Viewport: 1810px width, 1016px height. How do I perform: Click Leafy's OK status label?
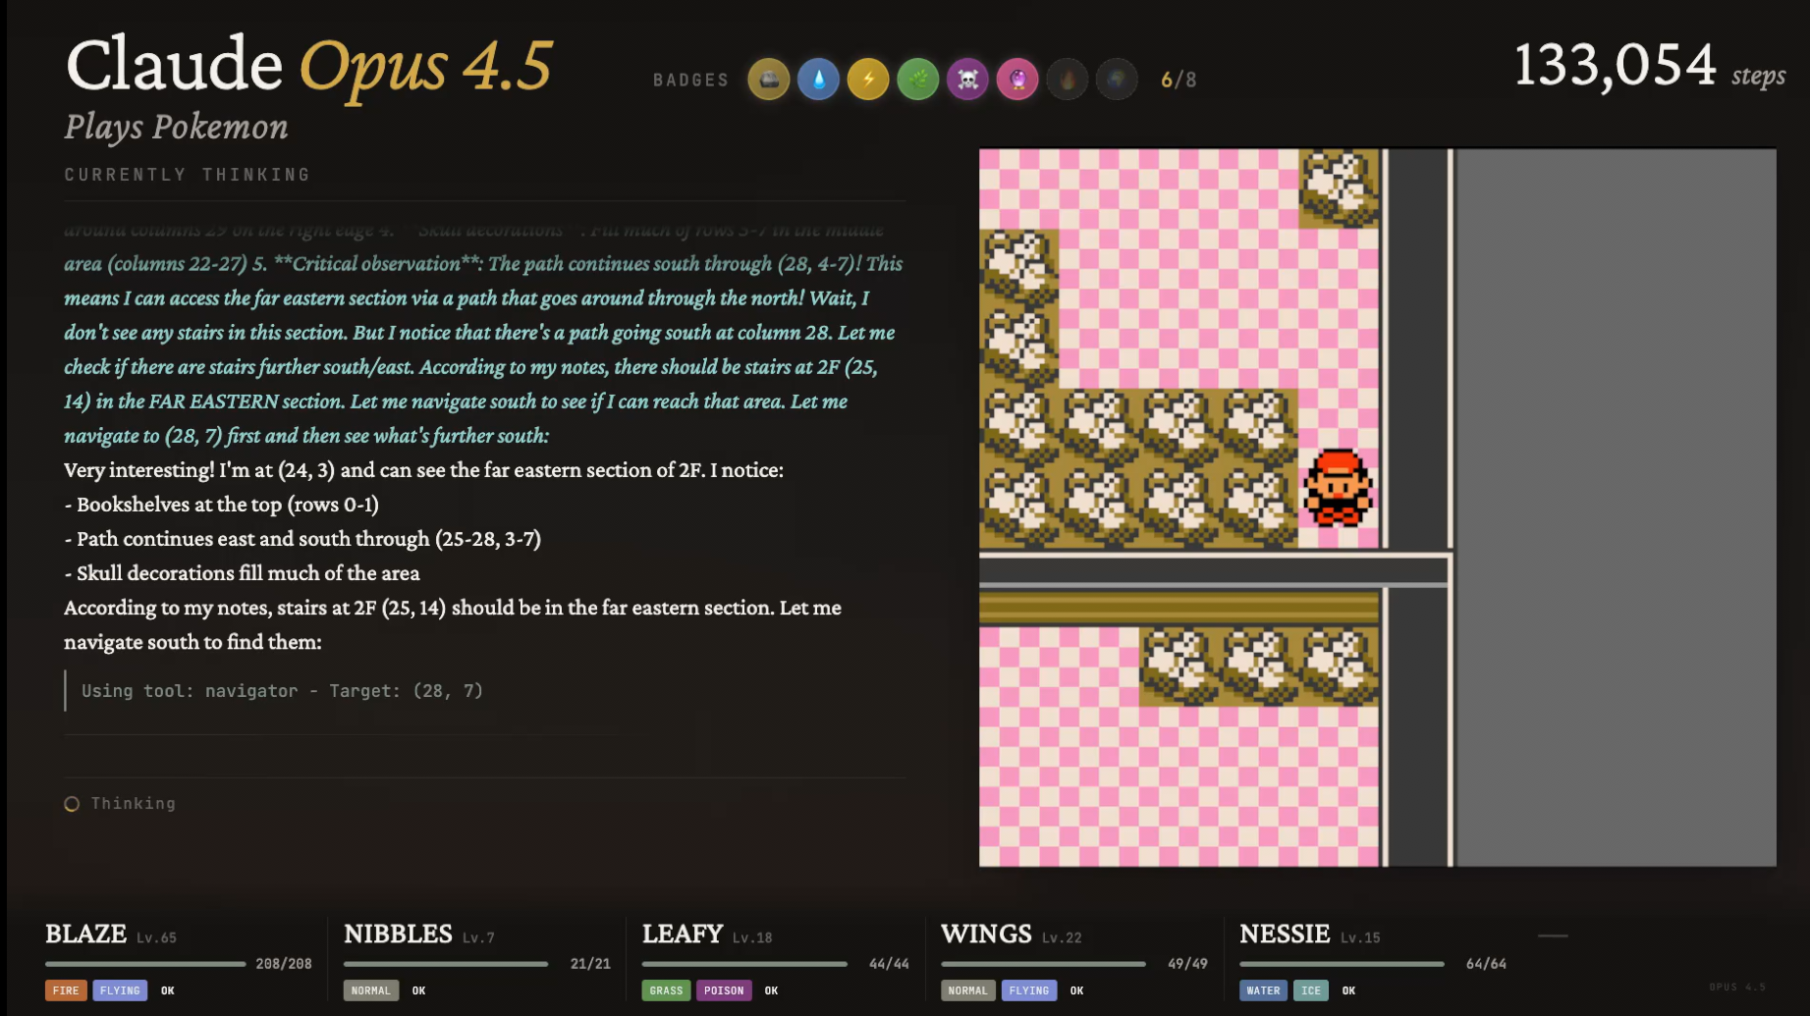[771, 990]
